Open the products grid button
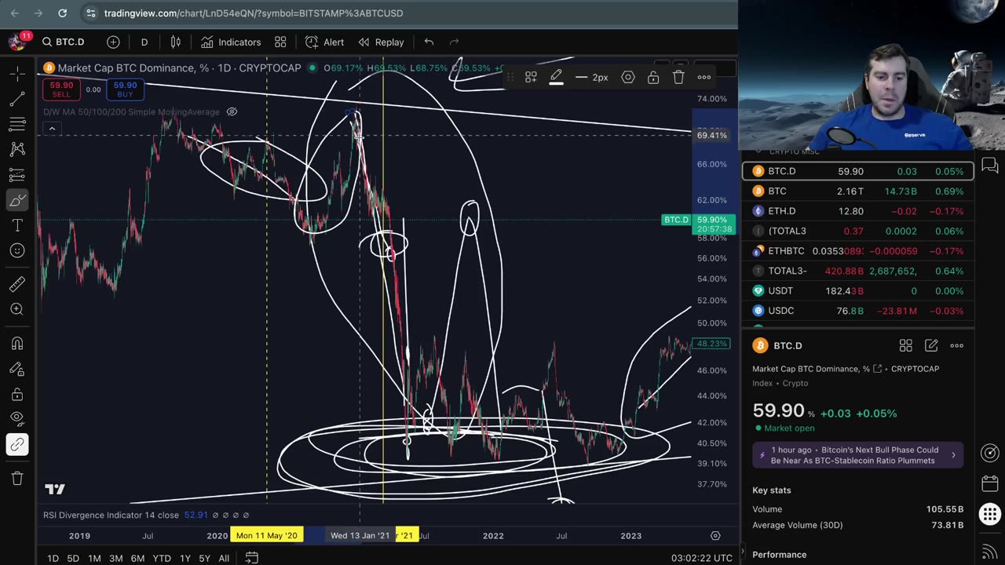 coord(990,515)
